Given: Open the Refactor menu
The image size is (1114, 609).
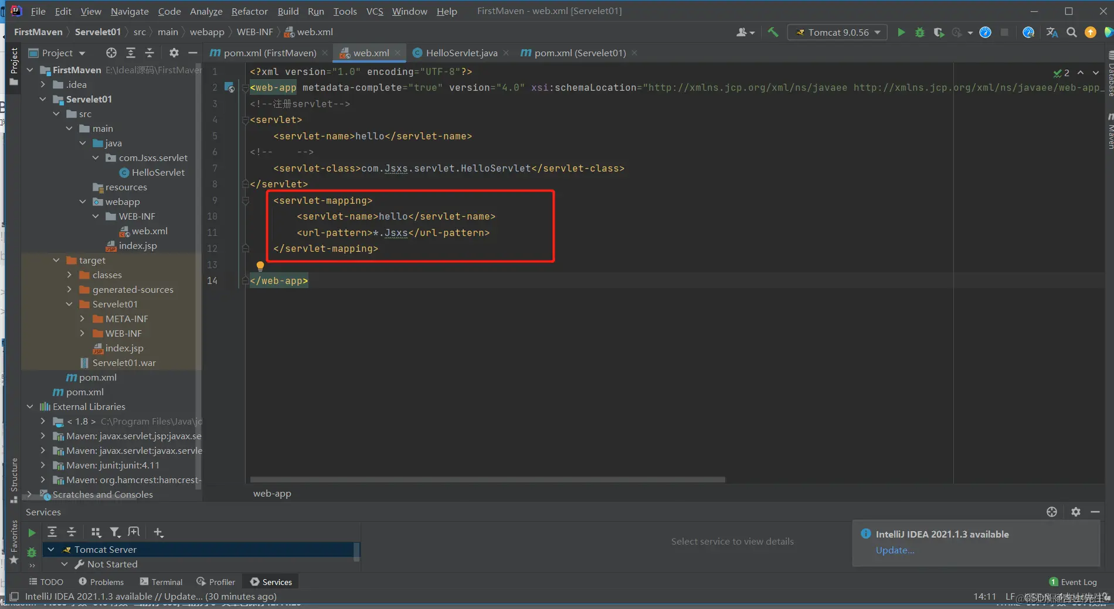Looking at the screenshot, I should click(x=249, y=11).
